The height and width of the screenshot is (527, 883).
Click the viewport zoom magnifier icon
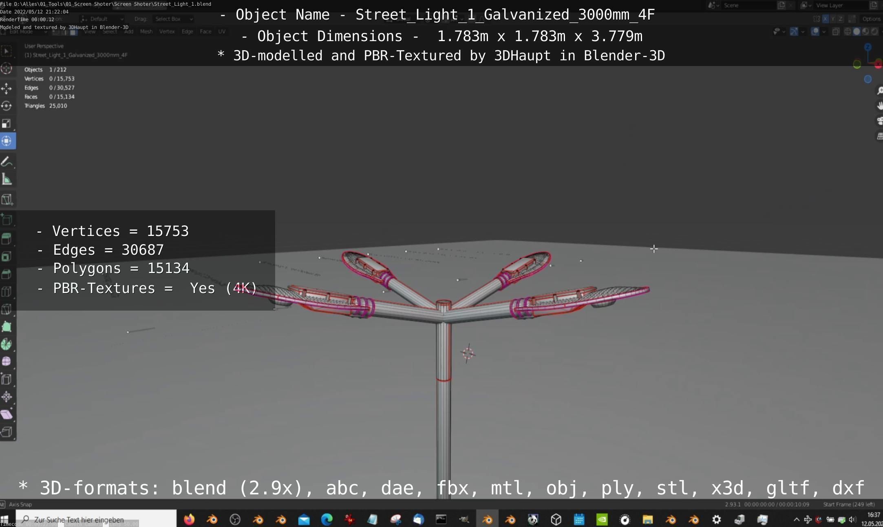pyautogui.click(x=879, y=90)
